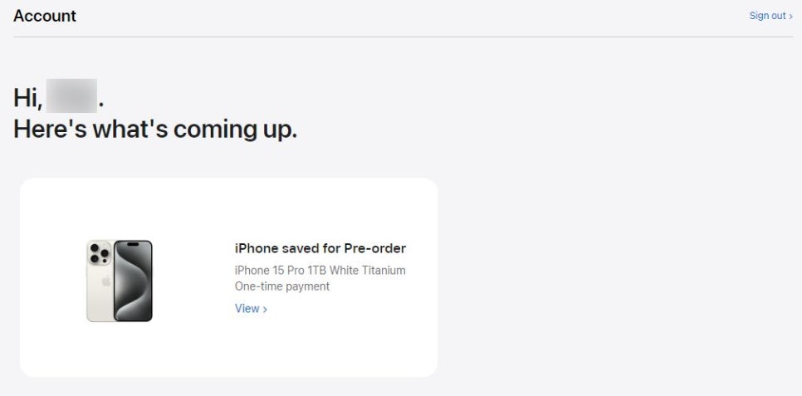Viewport: 802px width, 396px height.
Task: Click the 'Hi,' greeting text
Action: (x=27, y=98)
